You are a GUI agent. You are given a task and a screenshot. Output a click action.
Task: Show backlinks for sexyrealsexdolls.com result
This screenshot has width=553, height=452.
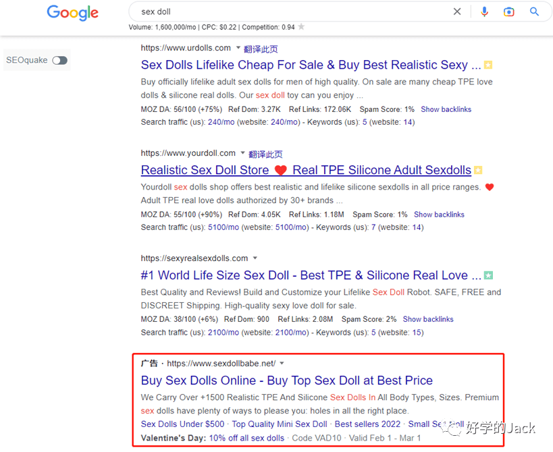click(x=428, y=319)
